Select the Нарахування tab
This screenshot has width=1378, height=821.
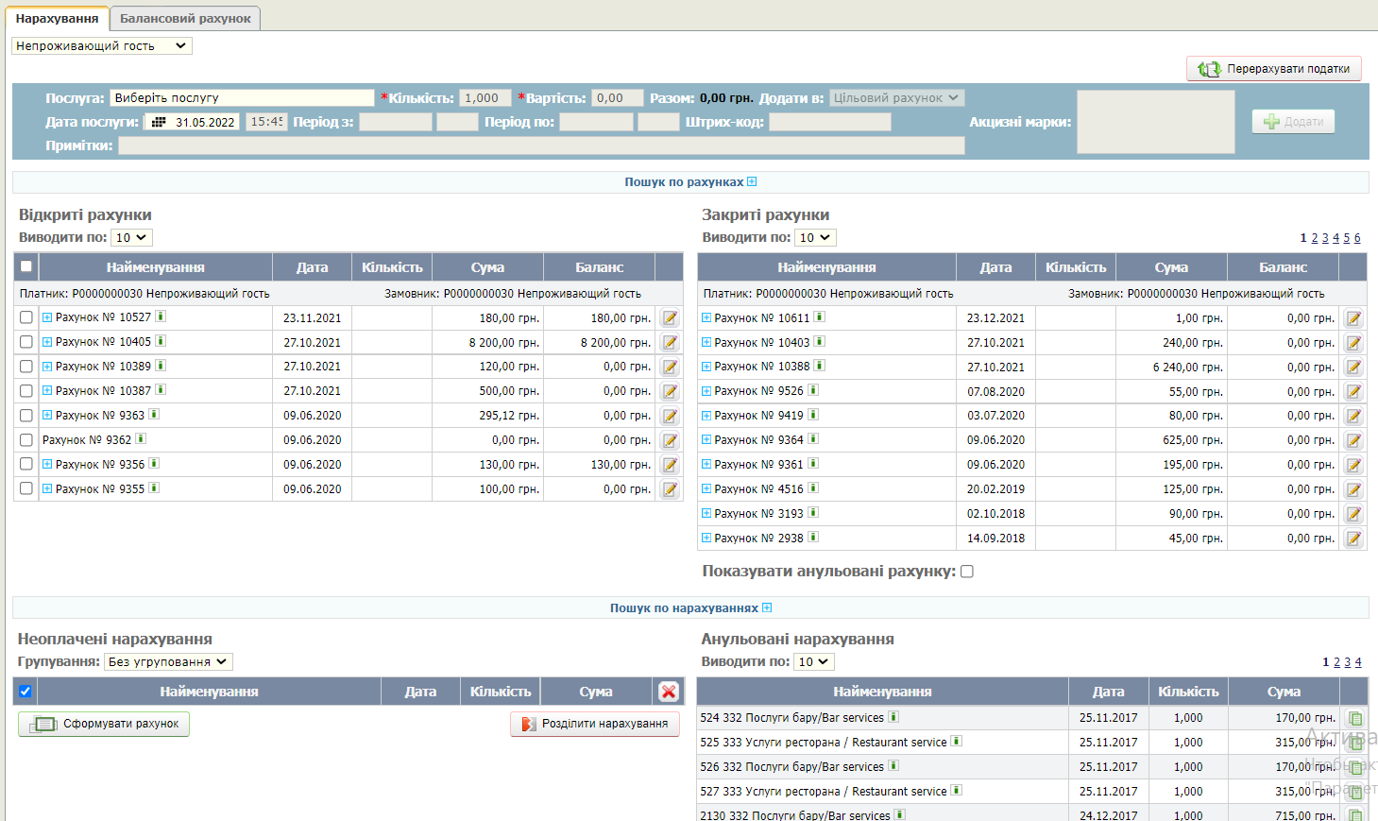[x=57, y=19]
